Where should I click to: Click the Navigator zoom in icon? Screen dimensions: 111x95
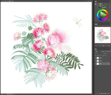(109, 46)
